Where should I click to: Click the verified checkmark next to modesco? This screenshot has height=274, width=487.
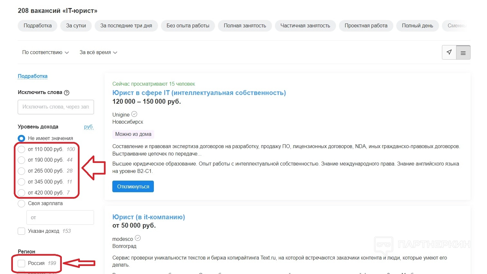point(138,238)
